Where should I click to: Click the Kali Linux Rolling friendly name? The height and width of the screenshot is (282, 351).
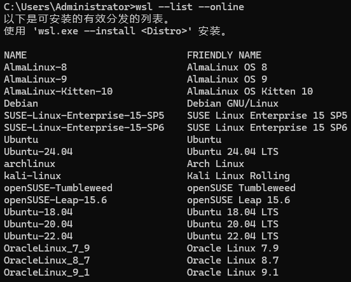[x=238, y=176]
